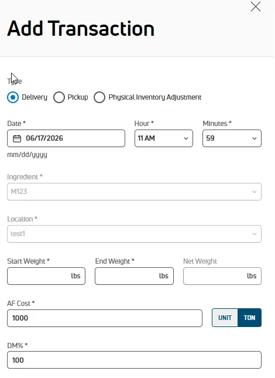The image size is (275, 378).
Task: Click the Location field label
Action: point(22,219)
